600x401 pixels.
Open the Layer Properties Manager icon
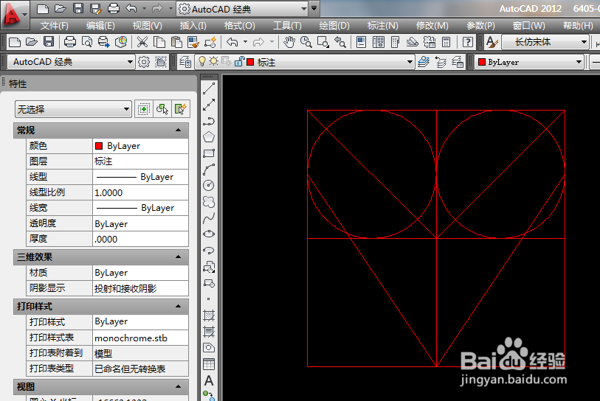185,62
